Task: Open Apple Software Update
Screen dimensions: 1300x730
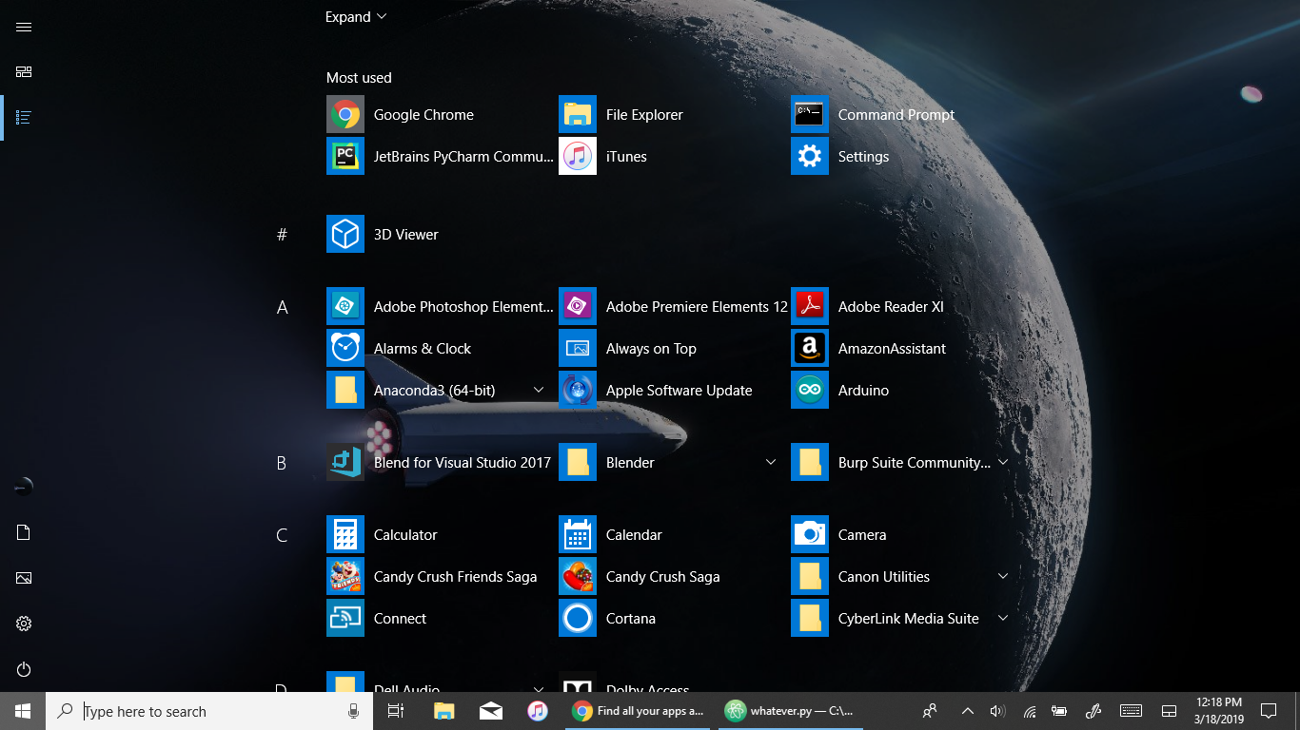Action: [x=672, y=390]
